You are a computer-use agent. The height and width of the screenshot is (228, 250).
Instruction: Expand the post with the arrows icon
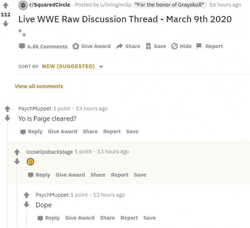pos(22,32)
